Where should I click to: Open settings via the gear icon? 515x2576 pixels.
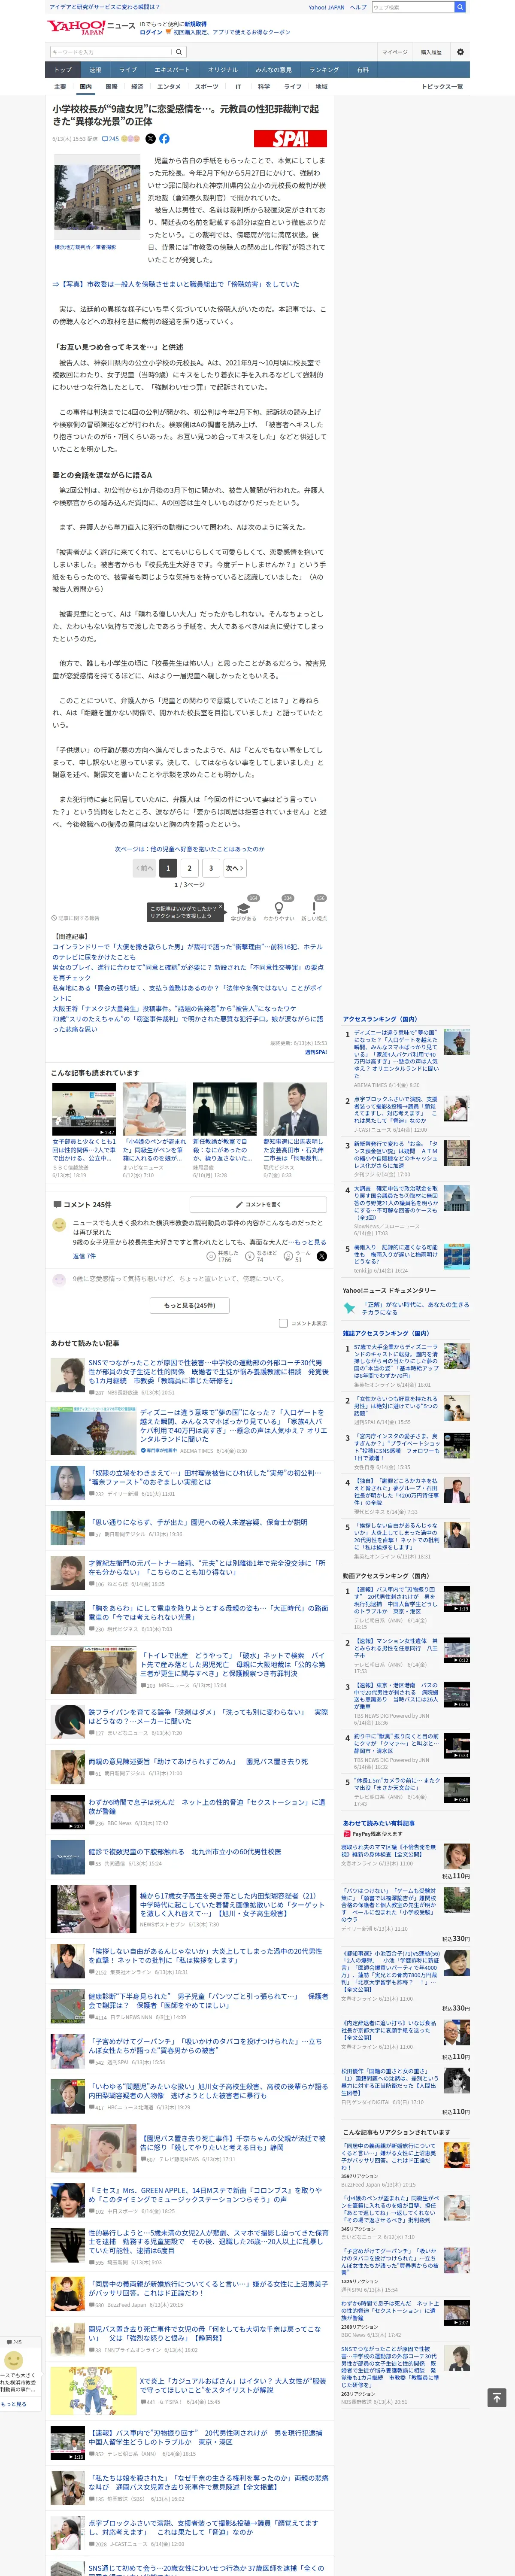click(460, 52)
